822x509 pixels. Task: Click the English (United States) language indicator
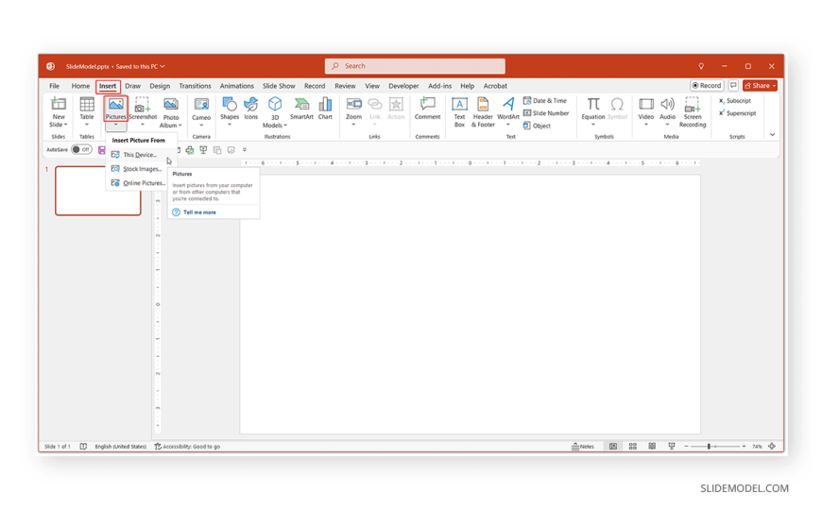pyautogui.click(x=121, y=447)
